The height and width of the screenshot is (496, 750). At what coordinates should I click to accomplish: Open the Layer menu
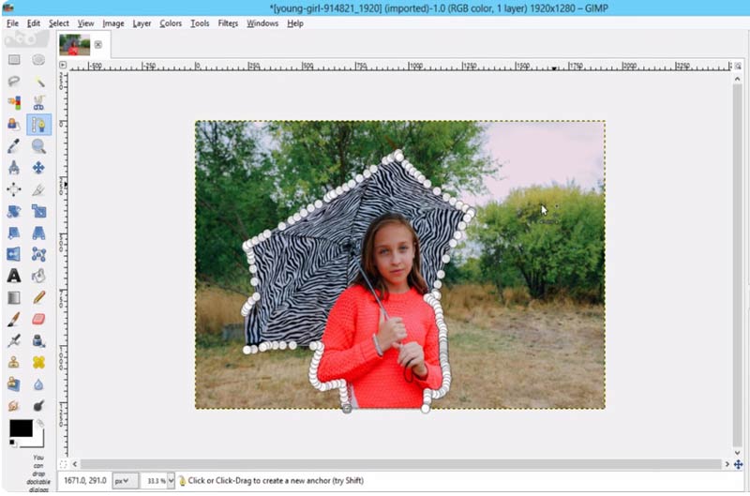click(142, 23)
